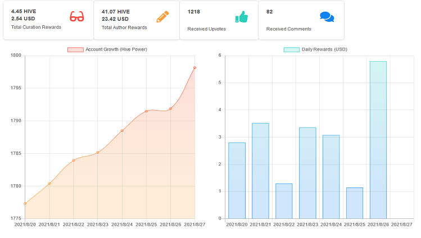This screenshot has height=238, width=421.
Task: Click the green thumbs-up upvotes icon
Action: (x=241, y=17)
